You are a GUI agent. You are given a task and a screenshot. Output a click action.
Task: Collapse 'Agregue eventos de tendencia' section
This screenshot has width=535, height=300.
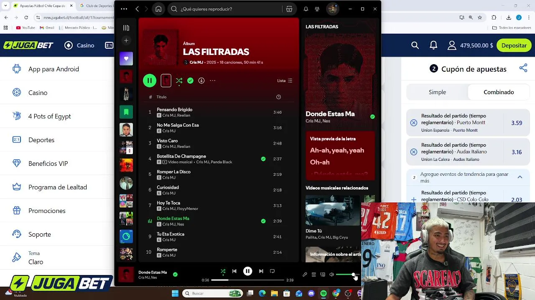pos(520,177)
